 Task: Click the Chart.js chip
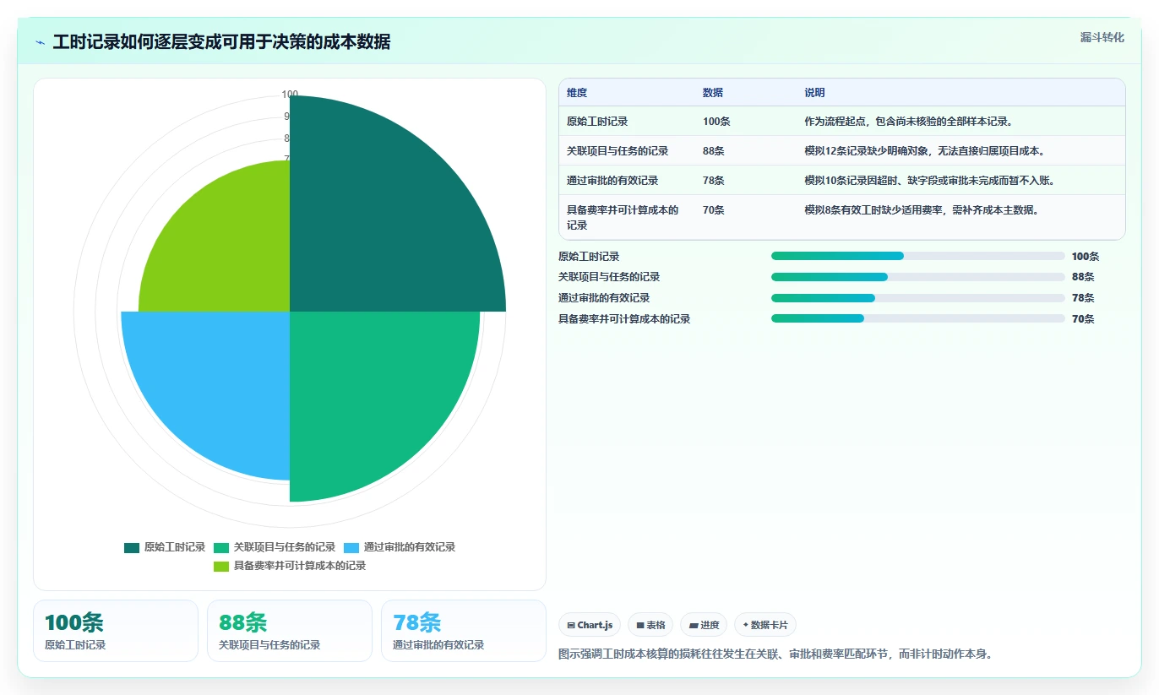pos(590,625)
